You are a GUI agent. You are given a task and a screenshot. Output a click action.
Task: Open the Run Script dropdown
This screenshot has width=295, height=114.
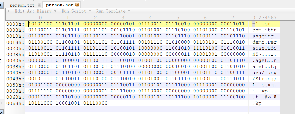click(76, 11)
